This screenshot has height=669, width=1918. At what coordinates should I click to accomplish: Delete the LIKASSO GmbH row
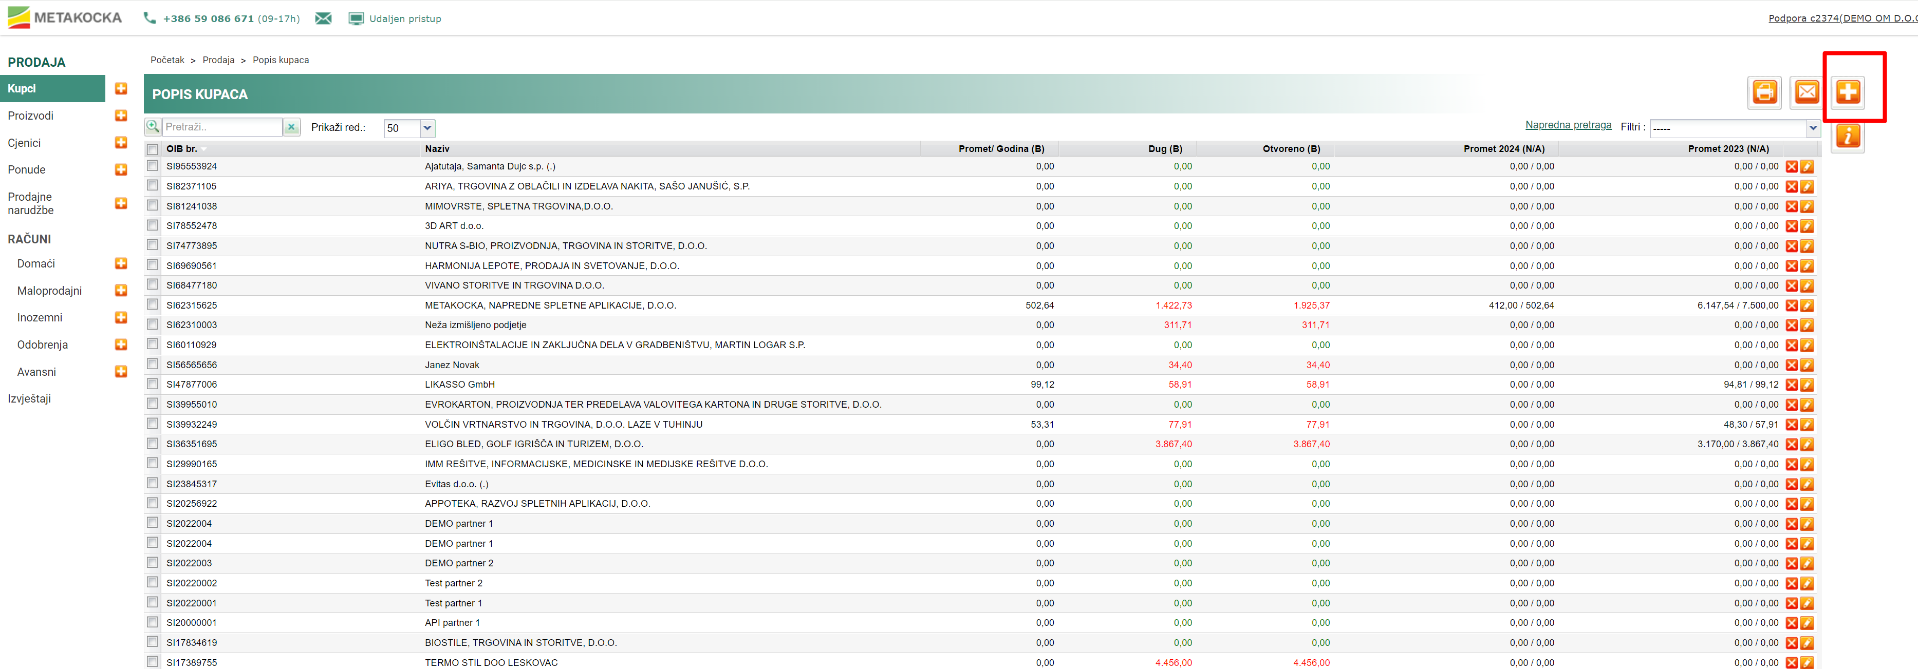(x=1792, y=385)
